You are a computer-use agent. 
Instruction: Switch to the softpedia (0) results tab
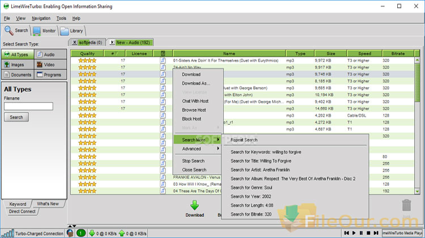click(x=90, y=42)
